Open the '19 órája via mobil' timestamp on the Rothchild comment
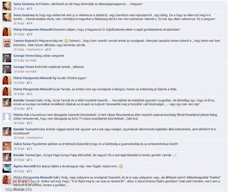 pyautogui.click(x=25, y=72)
